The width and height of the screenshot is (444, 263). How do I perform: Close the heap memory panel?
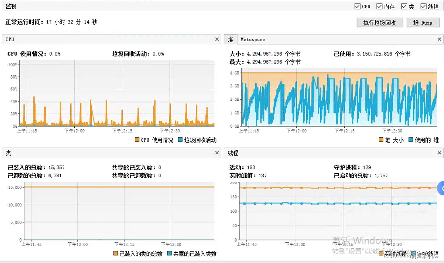pos(439,39)
